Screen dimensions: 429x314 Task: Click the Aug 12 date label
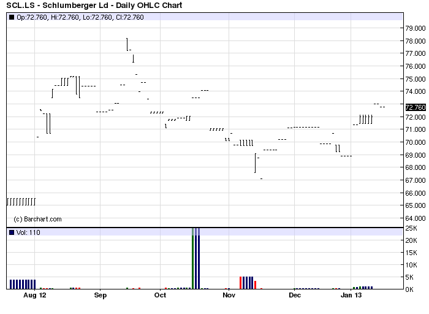click(35, 295)
